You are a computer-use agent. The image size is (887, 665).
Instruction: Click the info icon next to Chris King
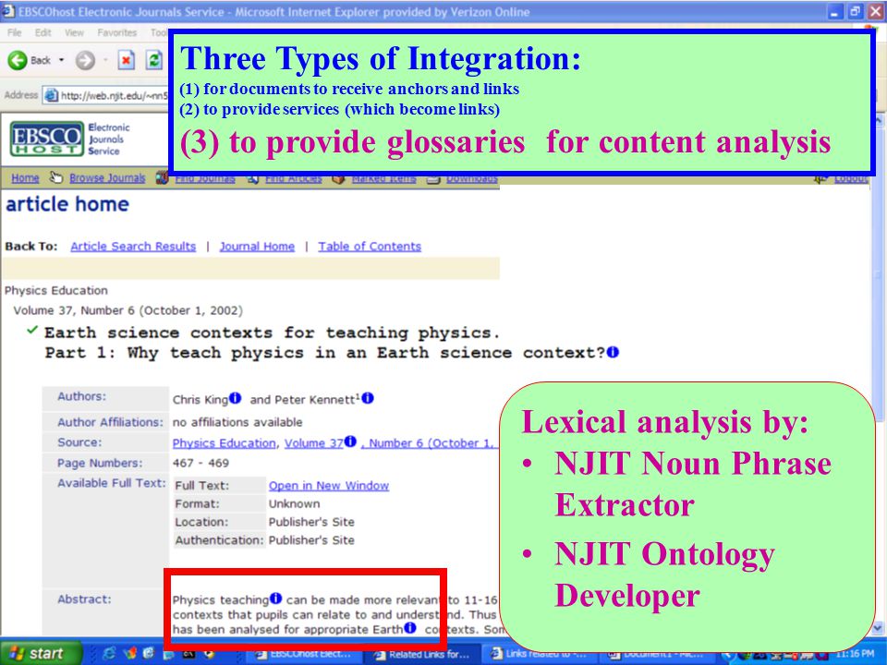[x=236, y=398]
